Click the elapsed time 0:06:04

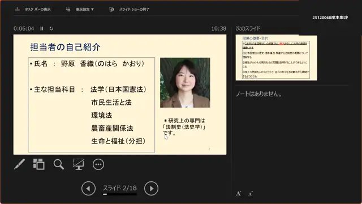coord(24,28)
